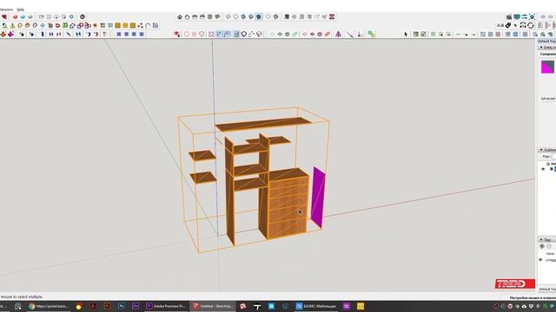
Task: Click the purple triangle cone icon
Action: pyautogui.click(x=338, y=34)
